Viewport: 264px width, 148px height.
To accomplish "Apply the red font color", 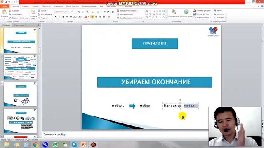I will pyautogui.click(x=86, y=17).
